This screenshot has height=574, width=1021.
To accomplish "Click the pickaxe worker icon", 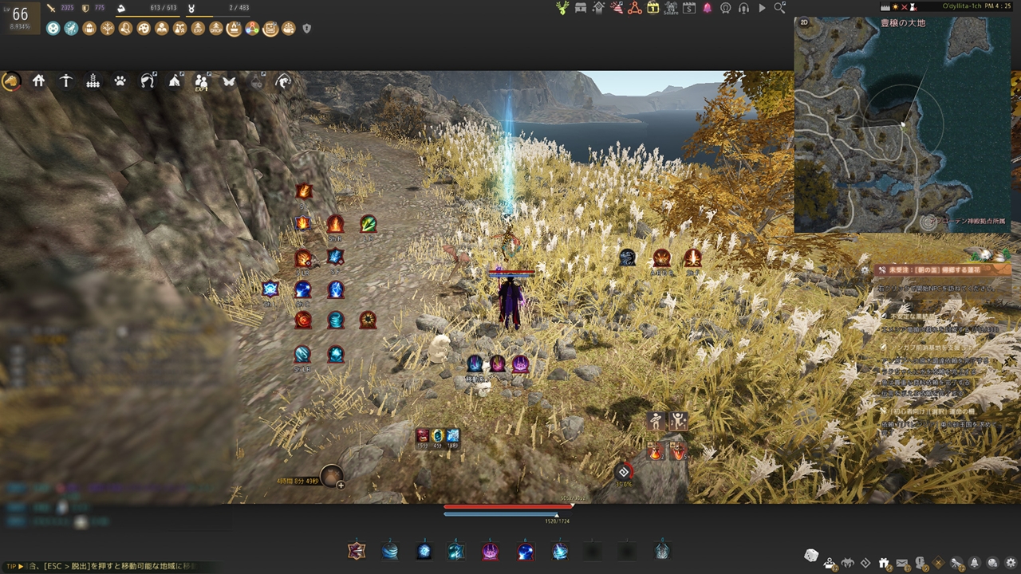I will 66,81.
